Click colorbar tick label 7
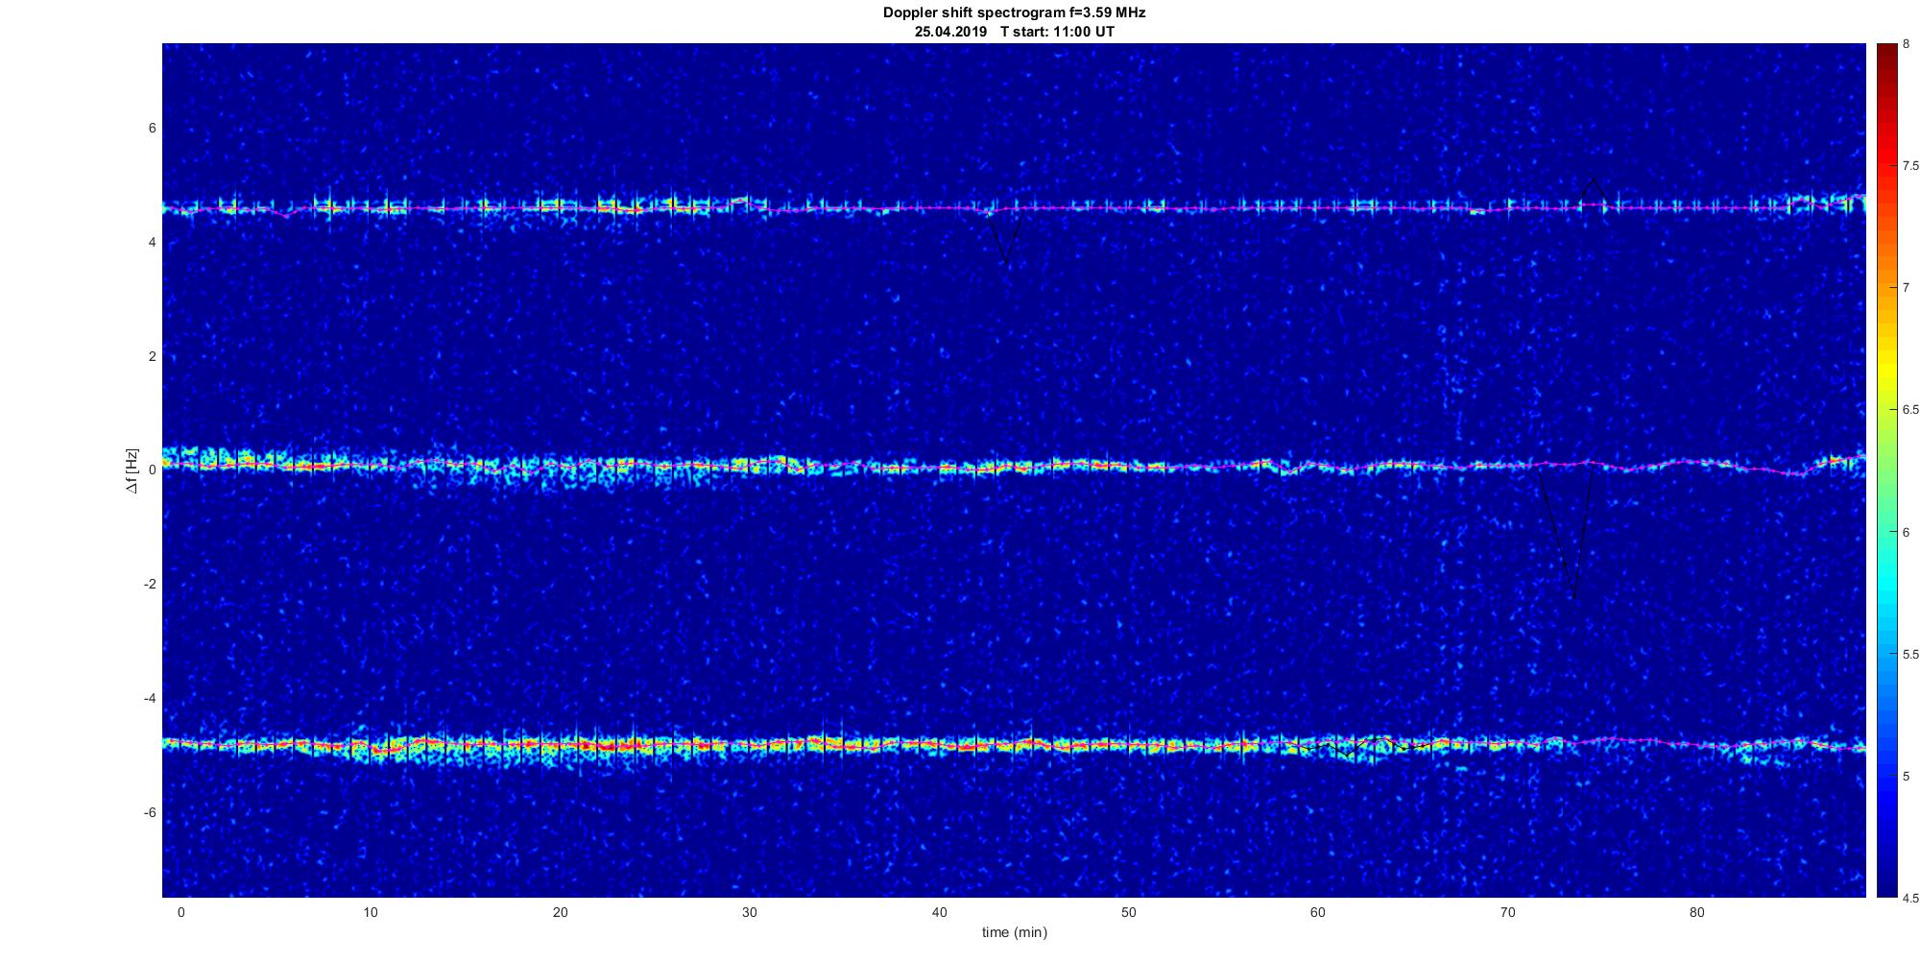The image size is (1920, 963). click(x=1907, y=288)
